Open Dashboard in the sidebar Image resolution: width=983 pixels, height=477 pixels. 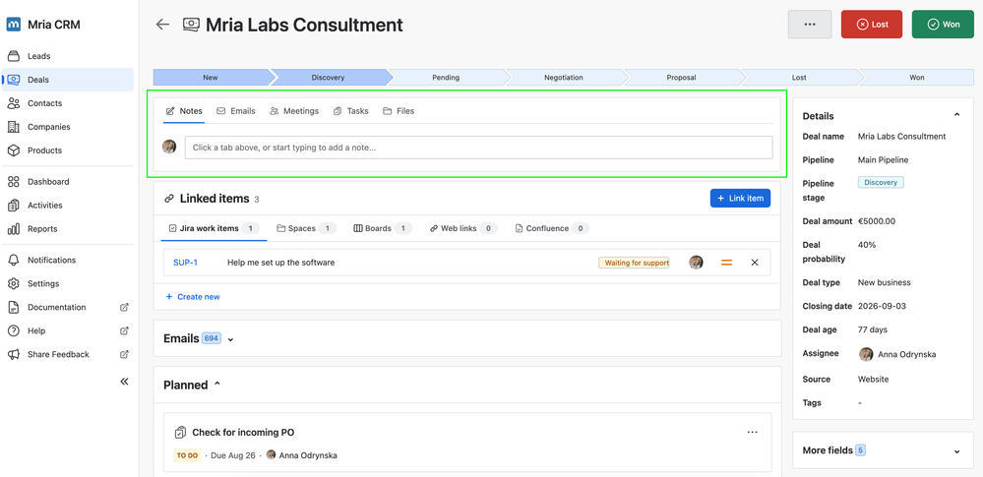68,182
